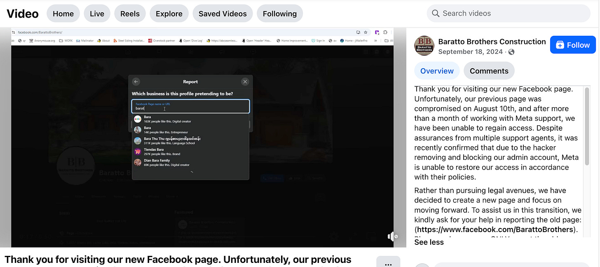Switch to the Live tab

[x=97, y=14]
